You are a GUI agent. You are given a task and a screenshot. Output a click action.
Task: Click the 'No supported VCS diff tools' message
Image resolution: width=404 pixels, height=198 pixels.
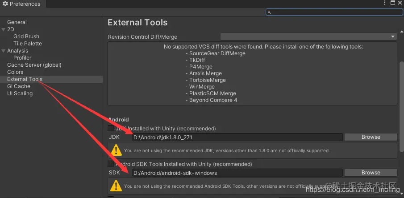tap(263, 47)
